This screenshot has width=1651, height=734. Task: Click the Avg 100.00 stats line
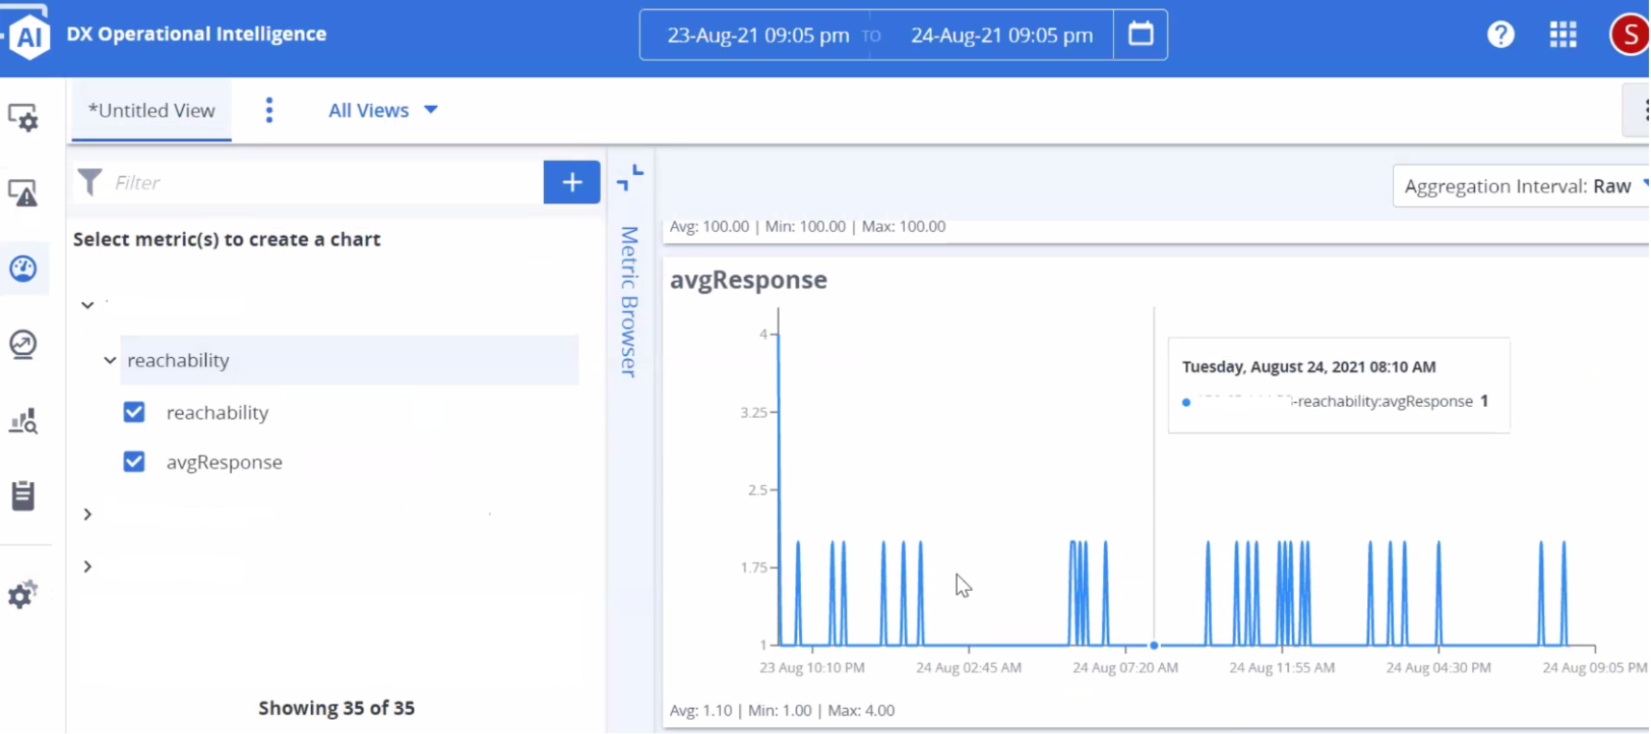tap(808, 226)
